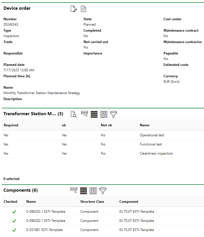Screen dimensions: 204x237
Task: Toggle the checked mark on S-031881 ESTI-Template row
Action: 14,230
